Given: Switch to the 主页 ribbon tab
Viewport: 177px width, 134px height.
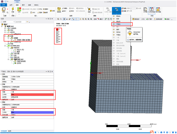Looking at the screenshot, I should click(x=11, y=5).
